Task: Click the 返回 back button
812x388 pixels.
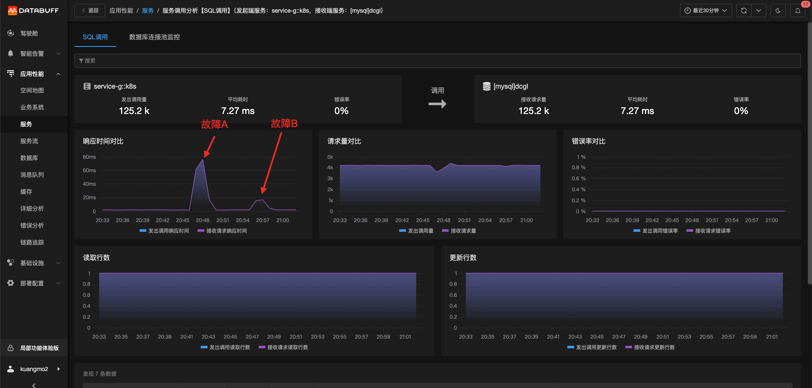Action: [90, 11]
